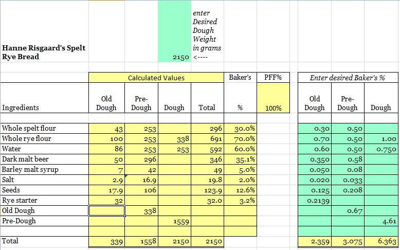The width and height of the screenshot is (400, 250).
Task: Click the Water total cell showing 592
Action: pyautogui.click(x=207, y=149)
